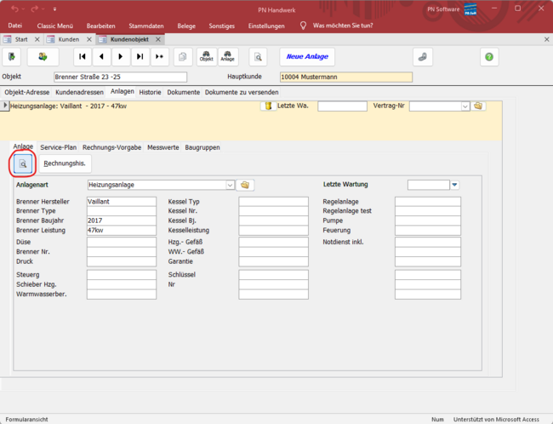Open the Bearbeiten menu
The height and width of the screenshot is (424, 553).
click(101, 26)
